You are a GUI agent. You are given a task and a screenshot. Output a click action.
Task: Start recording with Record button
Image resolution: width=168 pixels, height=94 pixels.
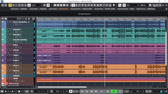(120, 91)
